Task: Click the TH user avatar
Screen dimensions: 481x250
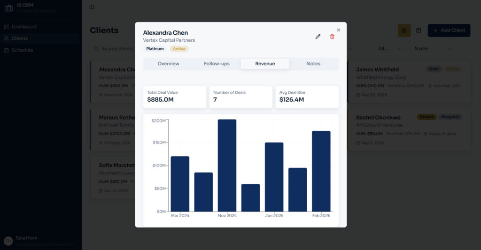Action: click(8, 241)
